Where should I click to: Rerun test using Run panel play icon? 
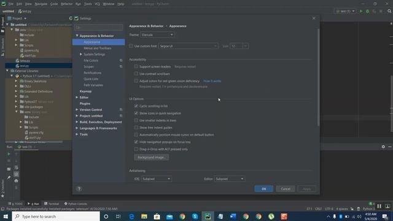point(9,154)
